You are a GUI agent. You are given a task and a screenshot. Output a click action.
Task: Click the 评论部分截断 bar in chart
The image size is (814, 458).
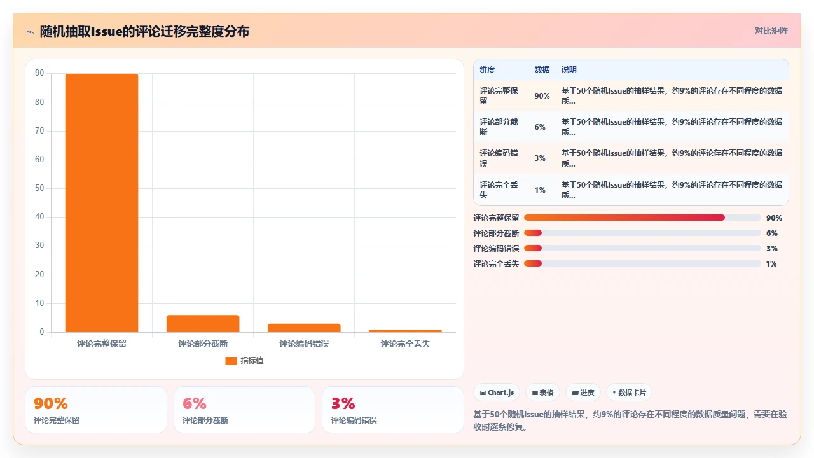pos(203,323)
